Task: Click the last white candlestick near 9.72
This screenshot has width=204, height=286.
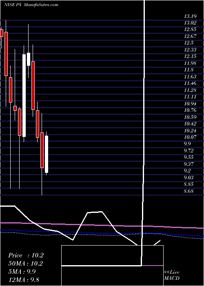Action: coord(47,154)
